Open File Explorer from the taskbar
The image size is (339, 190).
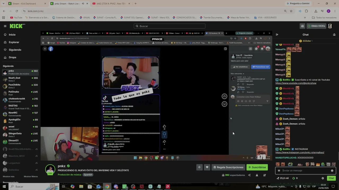coord(81,187)
